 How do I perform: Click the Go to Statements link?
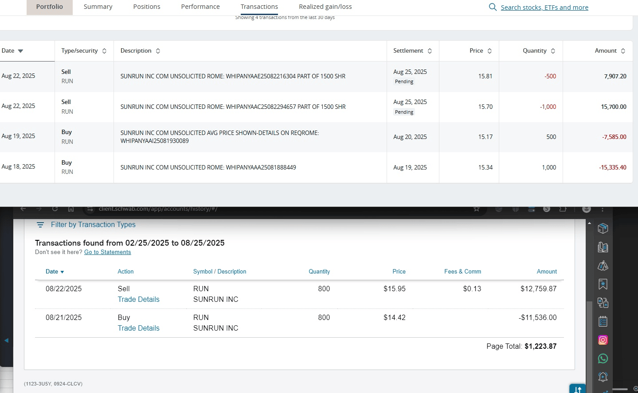click(107, 252)
